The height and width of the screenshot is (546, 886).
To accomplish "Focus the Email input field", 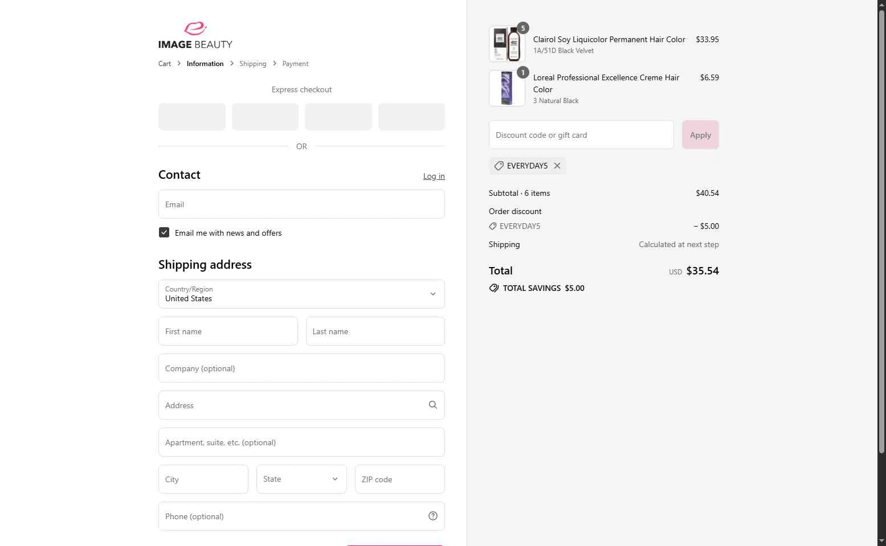I will tap(301, 204).
